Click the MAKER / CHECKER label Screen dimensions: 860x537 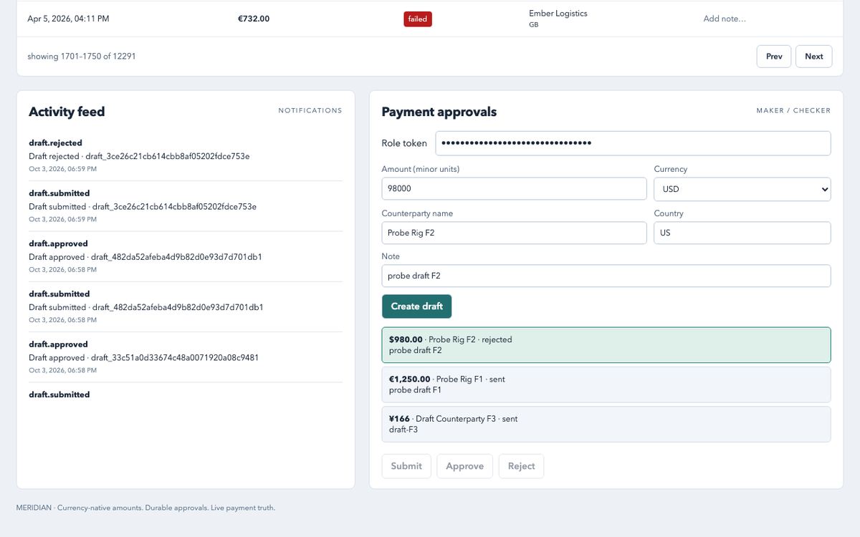793,110
